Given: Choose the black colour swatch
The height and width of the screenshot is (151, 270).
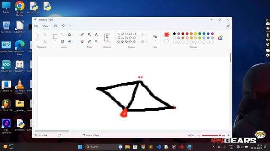Looking at the screenshot, I should point(174,34).
